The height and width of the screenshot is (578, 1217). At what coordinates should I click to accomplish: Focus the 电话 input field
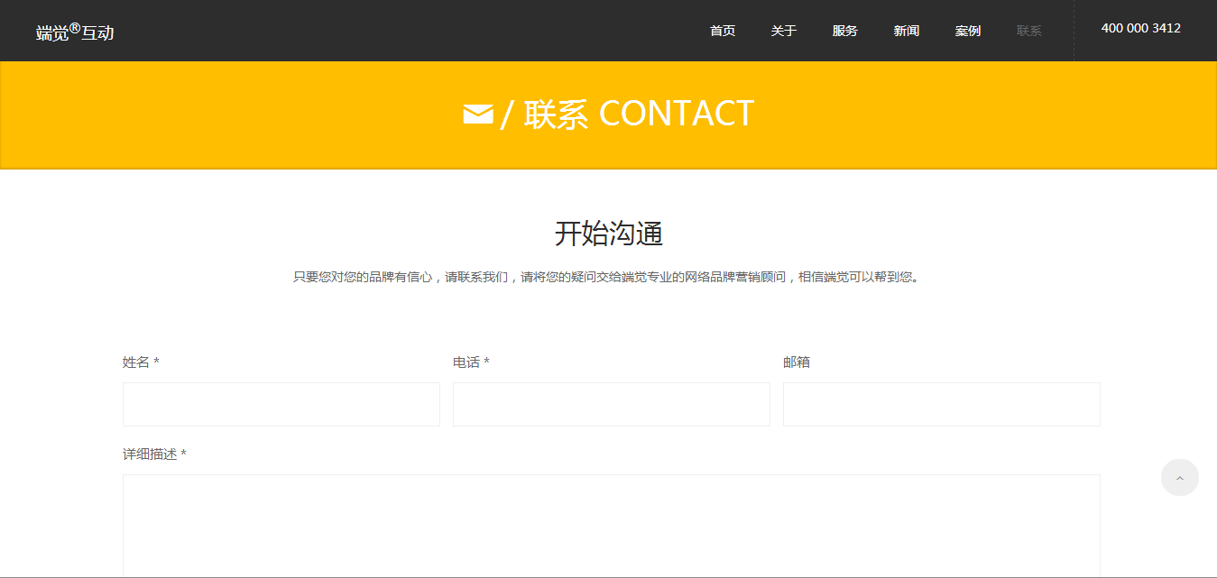pyautogui.click(x=612, y=404)
